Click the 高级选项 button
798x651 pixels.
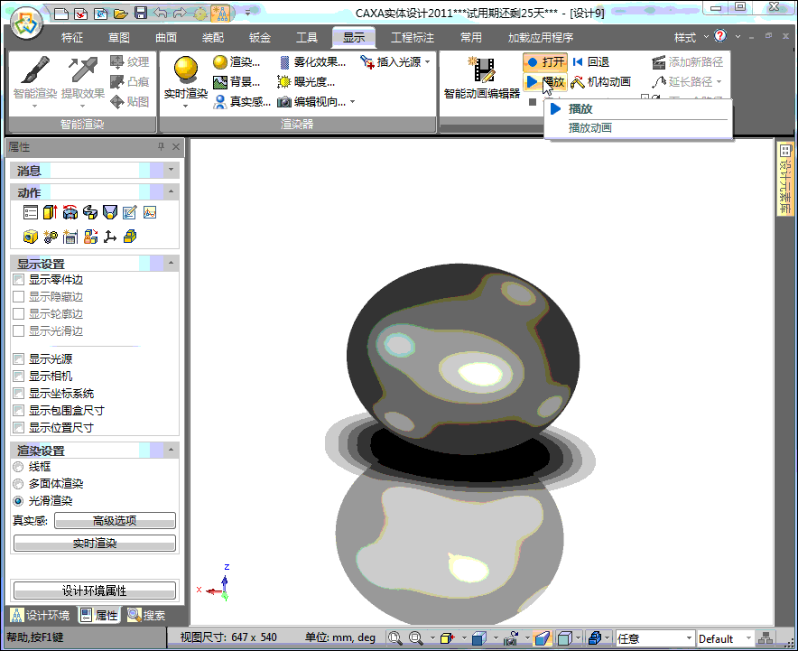[x=115, y=521]
